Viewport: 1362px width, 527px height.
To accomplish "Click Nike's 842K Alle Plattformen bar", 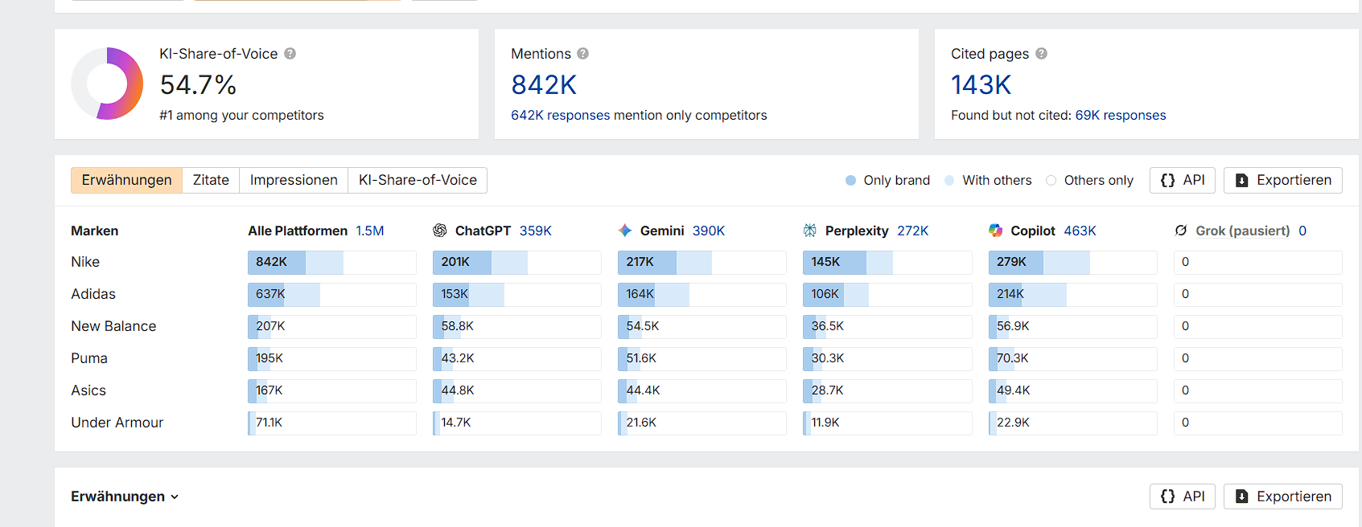I will [x=332, y=263].
